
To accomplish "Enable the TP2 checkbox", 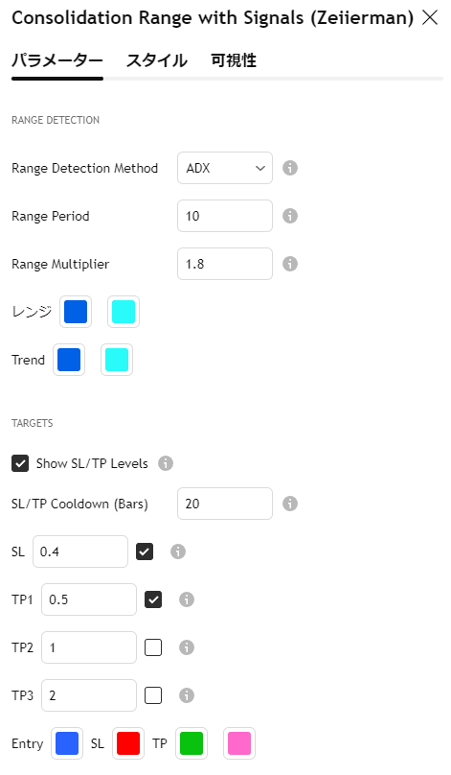I will [x=153, y=647].
